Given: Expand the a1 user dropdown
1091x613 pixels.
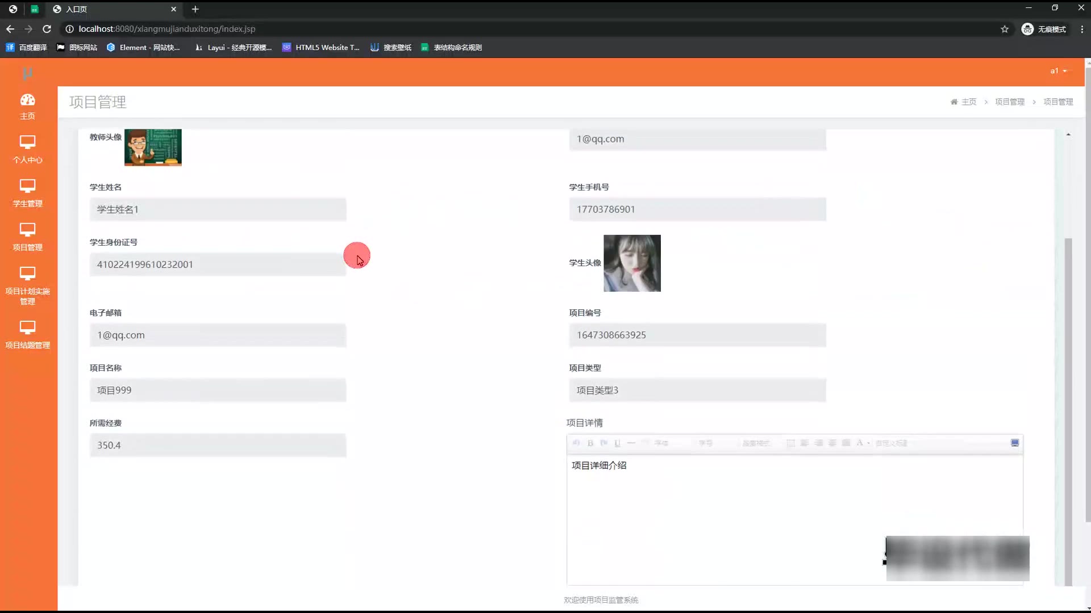Looking at the screenshot, I should point(1058,71).
